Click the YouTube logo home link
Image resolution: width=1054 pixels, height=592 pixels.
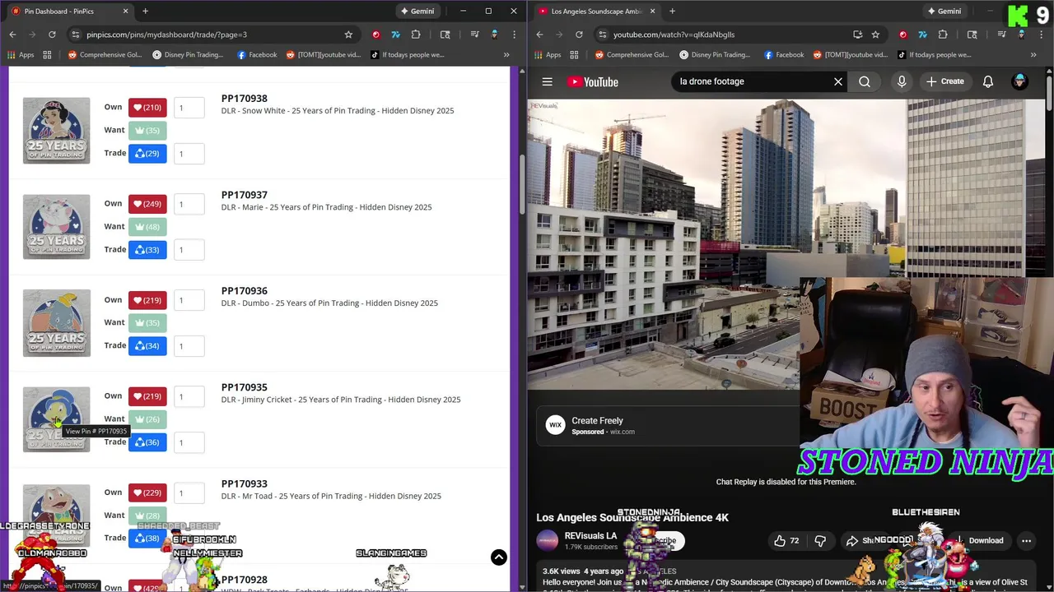[x=592, y=81]
